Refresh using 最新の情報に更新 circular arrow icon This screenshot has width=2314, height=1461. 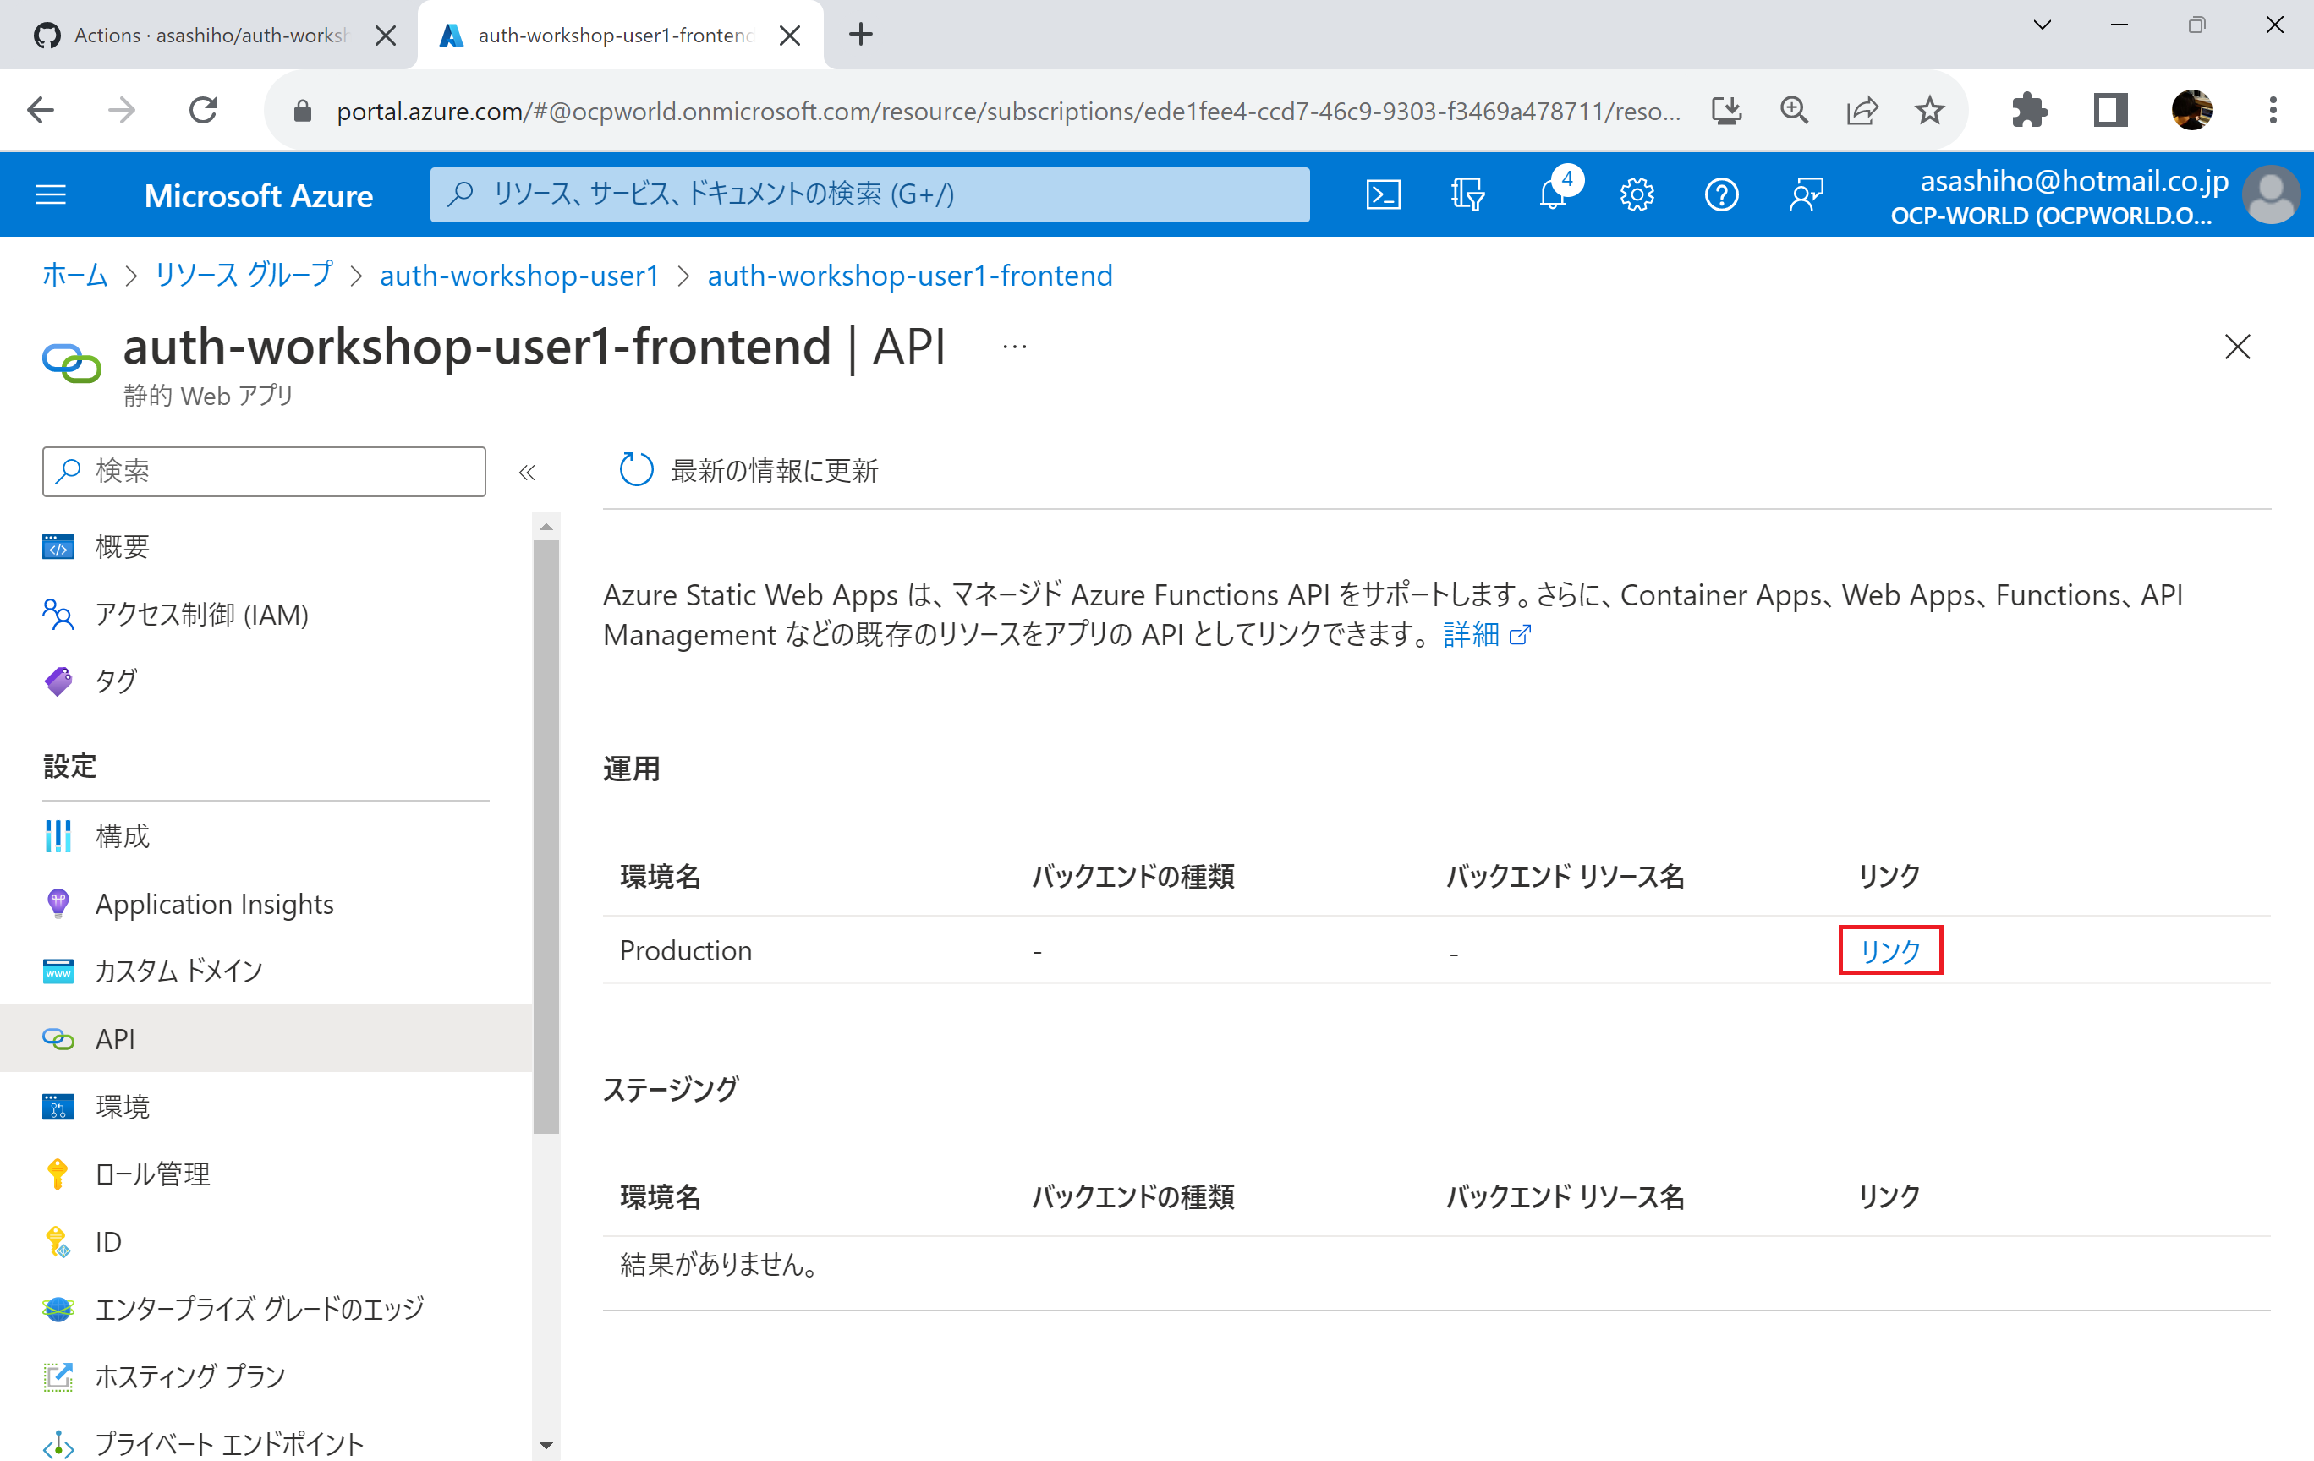[x=635, y=470]
